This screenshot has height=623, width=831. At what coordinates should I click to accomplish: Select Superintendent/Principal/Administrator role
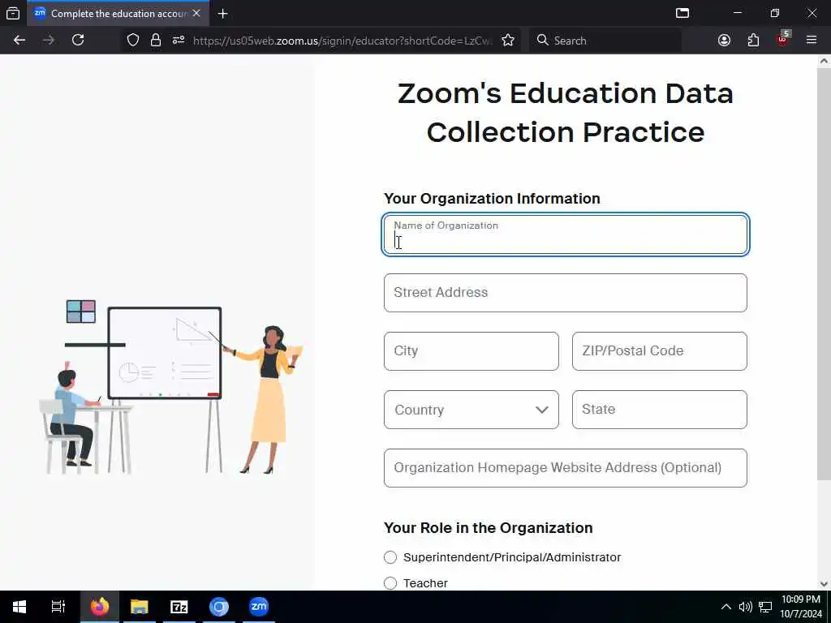coord(390,557)
